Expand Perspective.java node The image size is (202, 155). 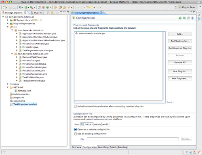17,47
